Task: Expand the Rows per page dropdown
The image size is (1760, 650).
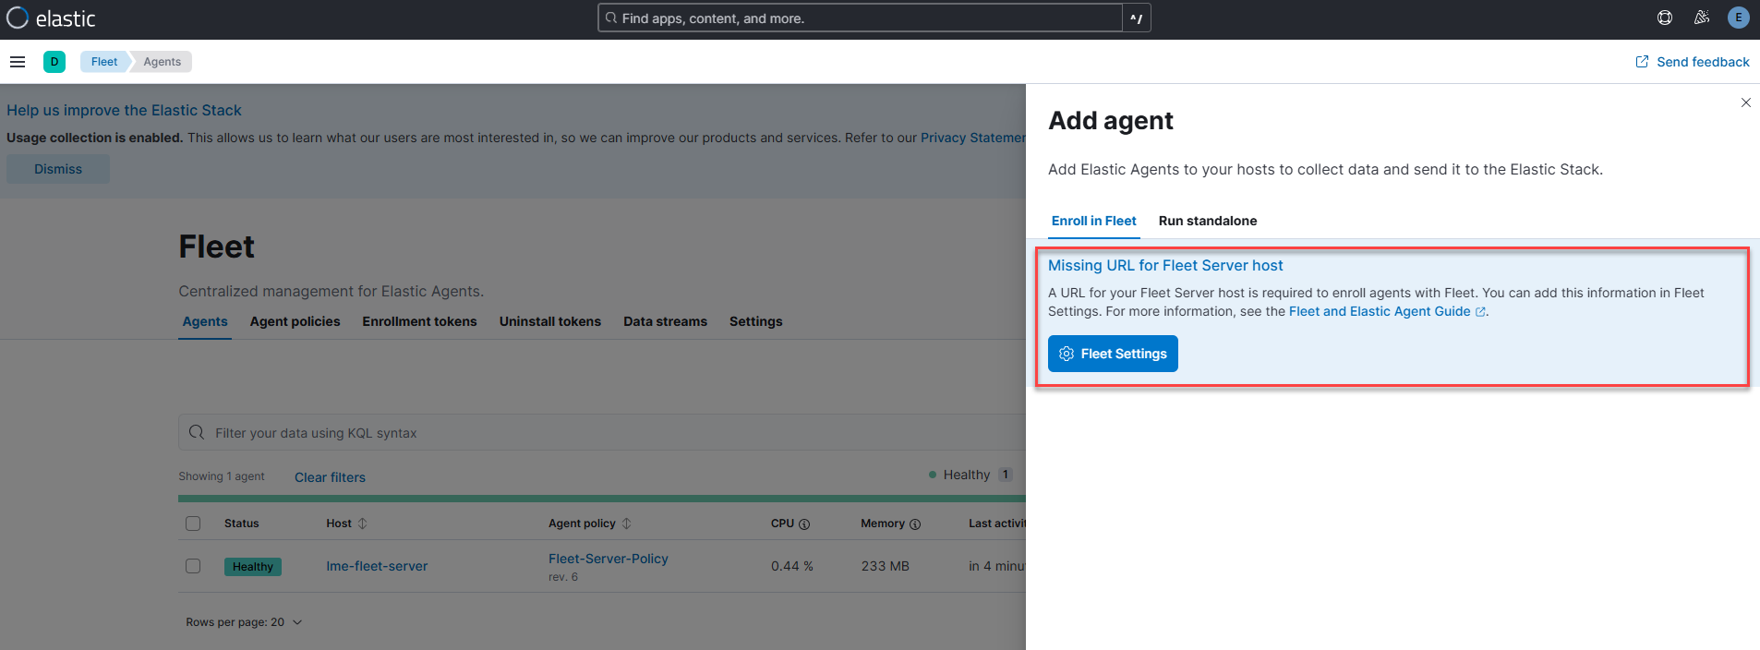Action: pyautogui.click(x=244, y=622)
